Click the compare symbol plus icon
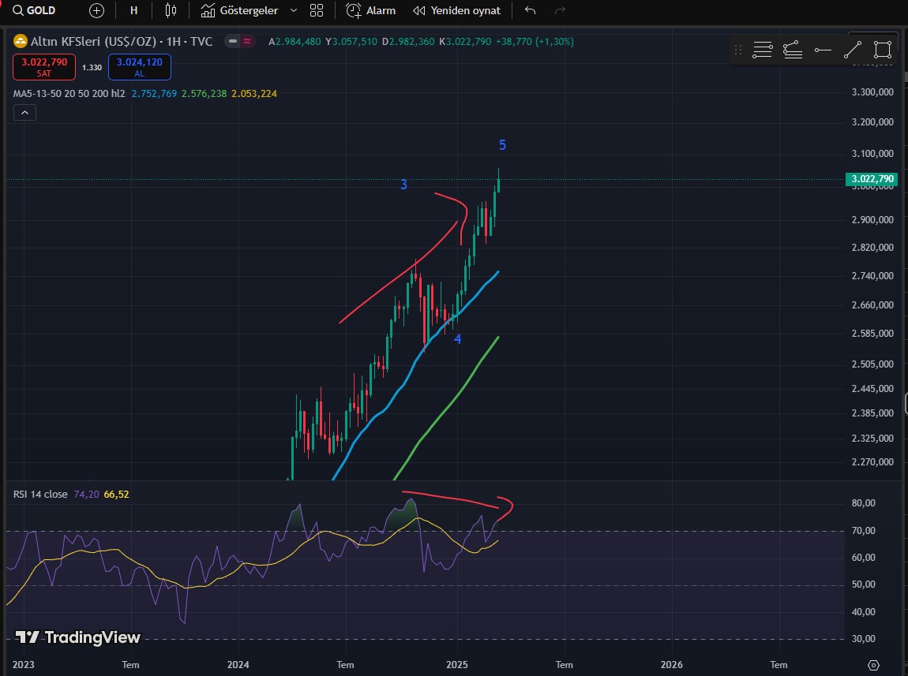 pyautogui.click(x=96, y=10)
